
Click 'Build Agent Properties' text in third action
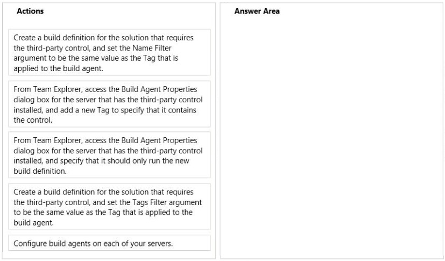coord(159,140)
